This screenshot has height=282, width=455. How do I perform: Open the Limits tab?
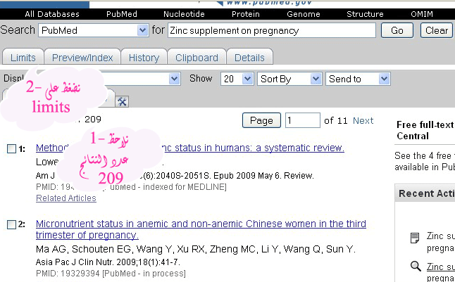23,58
